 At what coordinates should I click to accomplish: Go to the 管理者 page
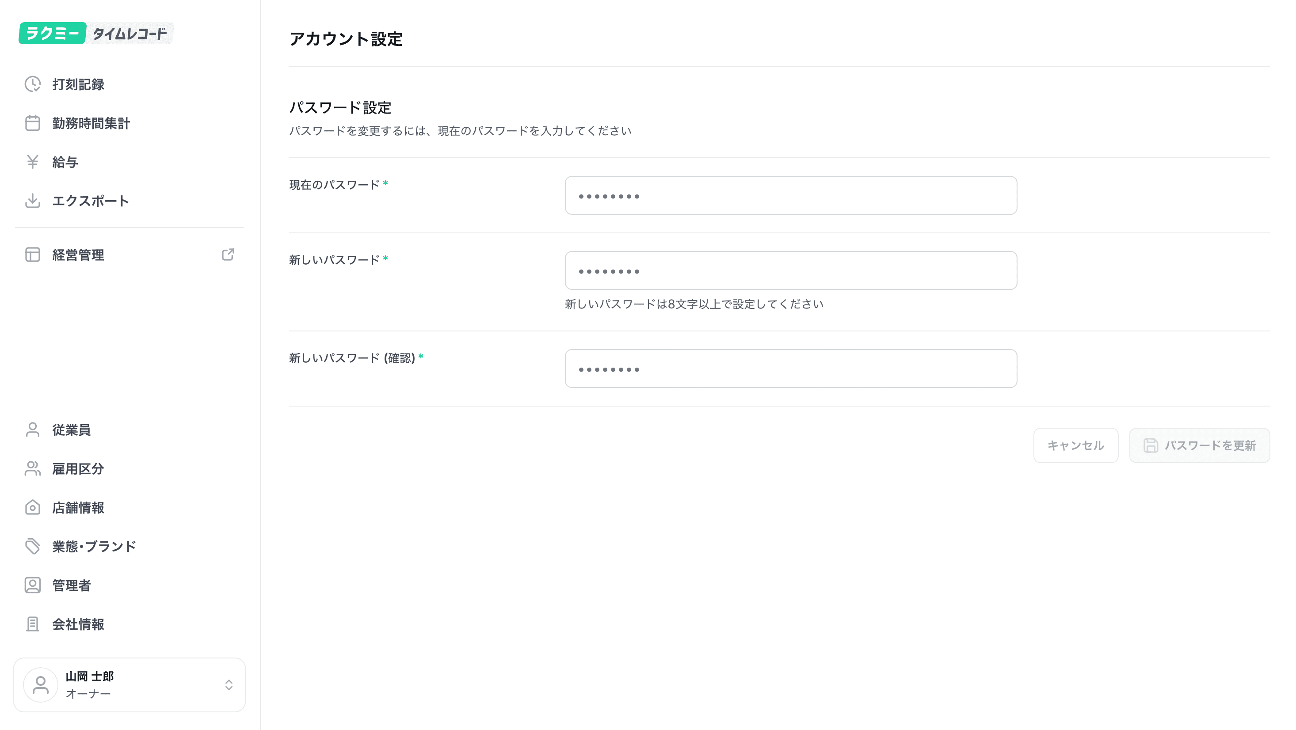tap(71, 585)
